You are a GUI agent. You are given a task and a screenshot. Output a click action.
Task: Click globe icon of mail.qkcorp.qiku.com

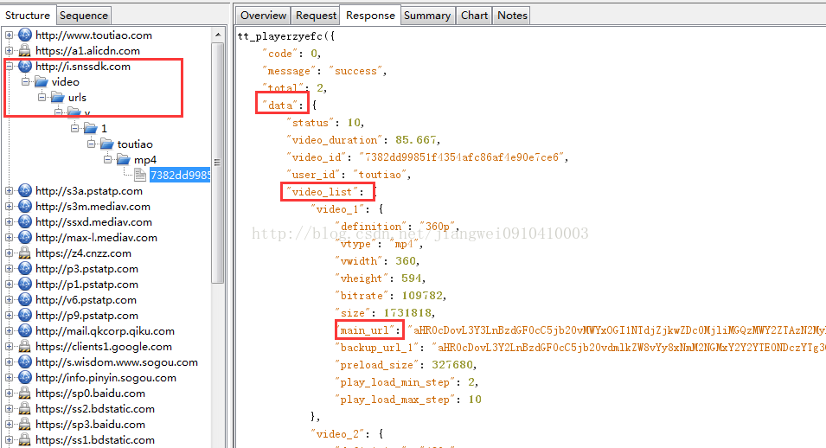[x=25, y=331]
